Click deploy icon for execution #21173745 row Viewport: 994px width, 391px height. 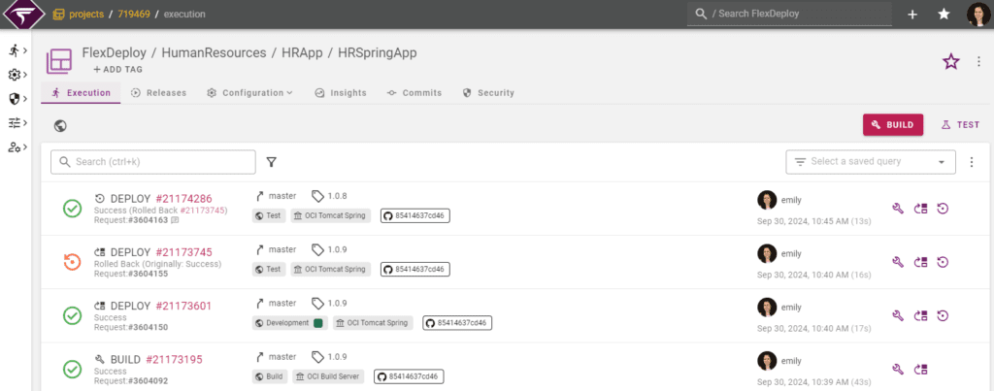pos(920,262)
